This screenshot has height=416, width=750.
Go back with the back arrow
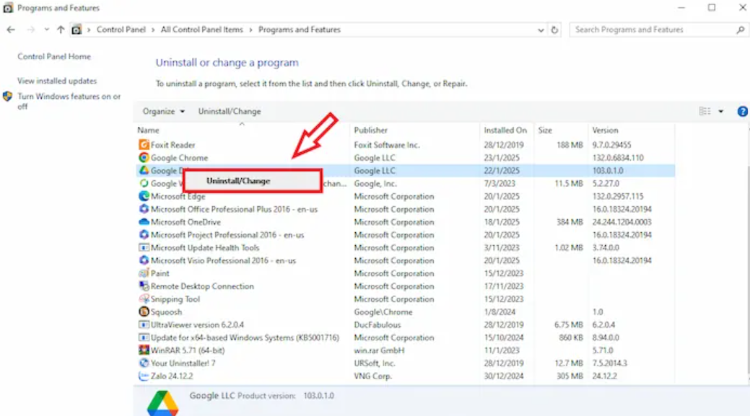click(11, 30)
